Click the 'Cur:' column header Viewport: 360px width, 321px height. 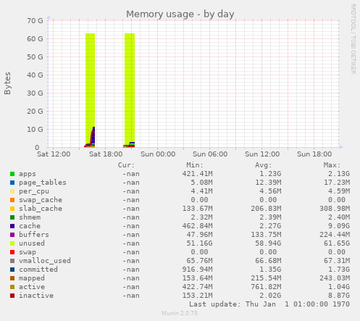click(x=126, y=165)
